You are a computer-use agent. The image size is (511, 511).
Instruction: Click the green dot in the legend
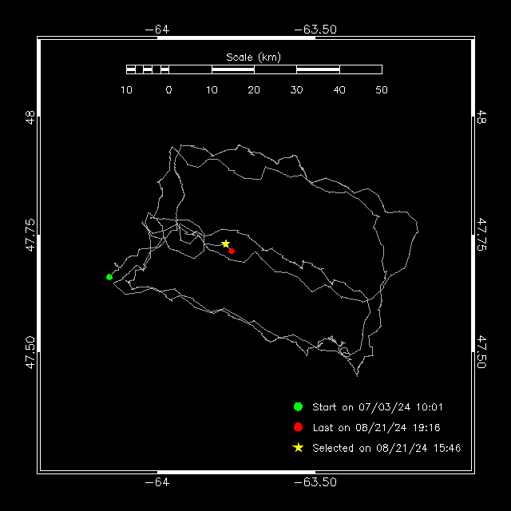tap(298, 406)
